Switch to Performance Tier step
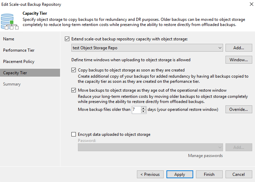 pyautogui.click(x=19, y=50)
